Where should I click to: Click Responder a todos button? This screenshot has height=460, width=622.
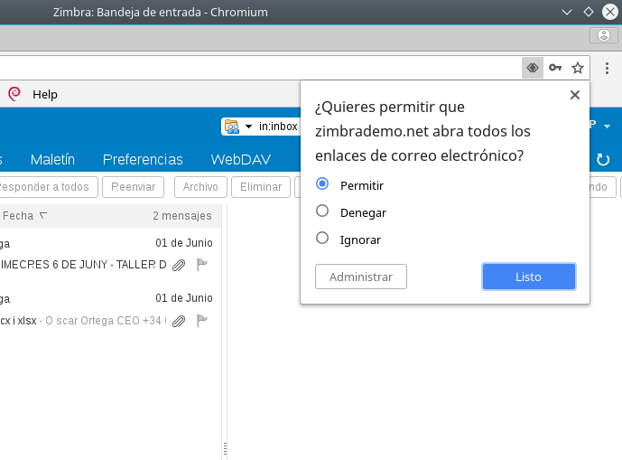point(47,187)
